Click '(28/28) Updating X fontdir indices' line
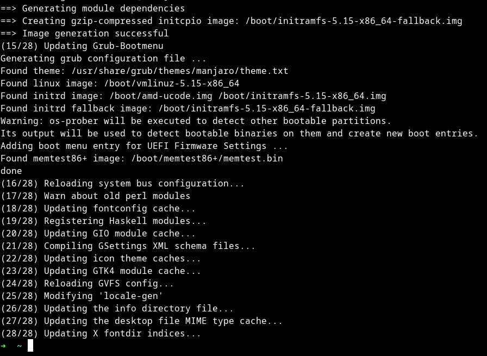This screenshot has width=487, height=356. [x=101, y=333]
